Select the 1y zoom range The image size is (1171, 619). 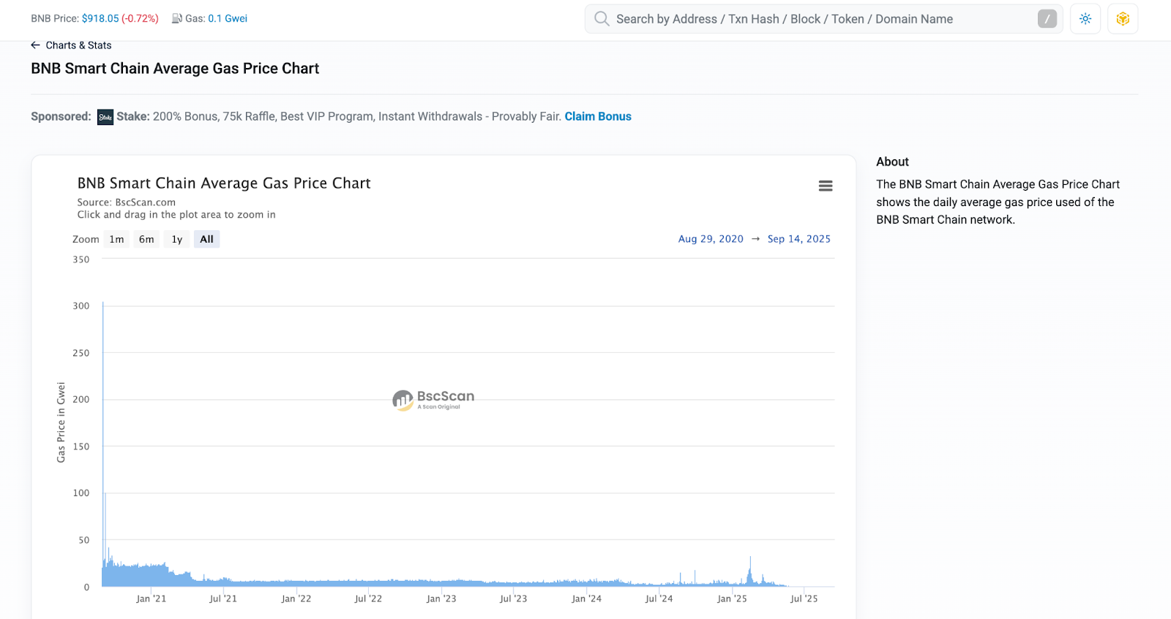[177, 239]
